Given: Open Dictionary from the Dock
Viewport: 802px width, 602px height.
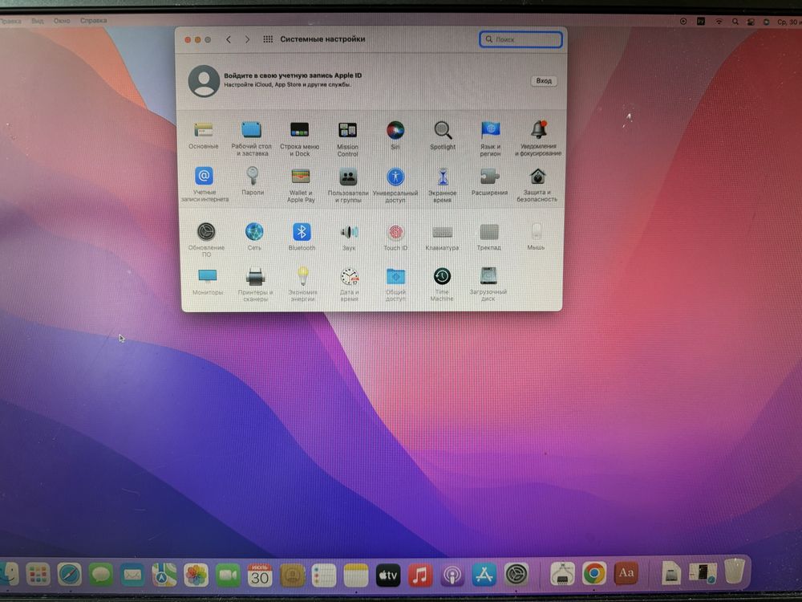Looking at the screenshot, I should 626,573.
